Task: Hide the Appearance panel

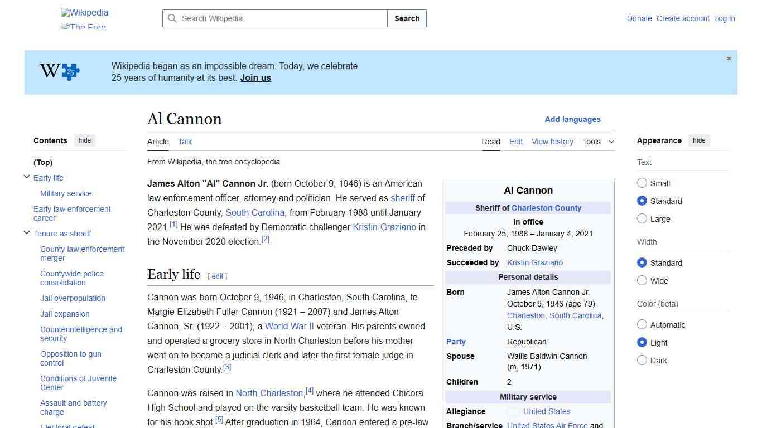Action: (699, 140)
